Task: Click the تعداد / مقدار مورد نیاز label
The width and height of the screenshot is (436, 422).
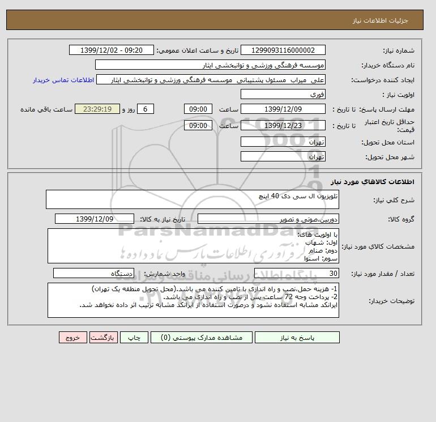Action: [x=383, y=274]
